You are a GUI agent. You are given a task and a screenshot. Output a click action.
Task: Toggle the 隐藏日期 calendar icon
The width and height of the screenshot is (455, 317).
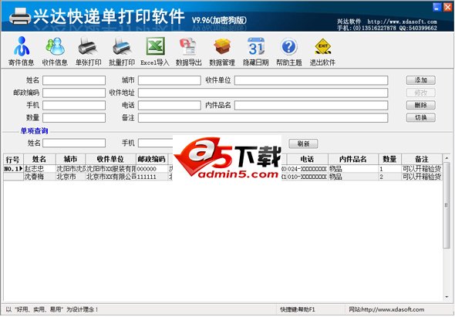[x=255, y=51]
